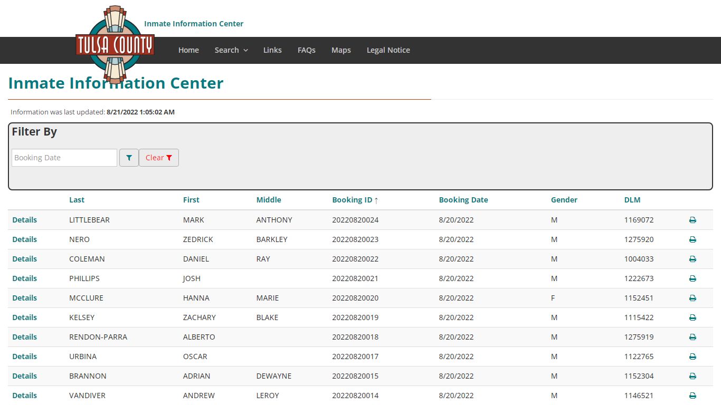Select booking ID 20220820017 cell

tap(355, 356)
